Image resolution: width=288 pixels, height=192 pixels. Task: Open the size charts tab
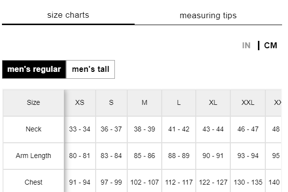(68, 15)
